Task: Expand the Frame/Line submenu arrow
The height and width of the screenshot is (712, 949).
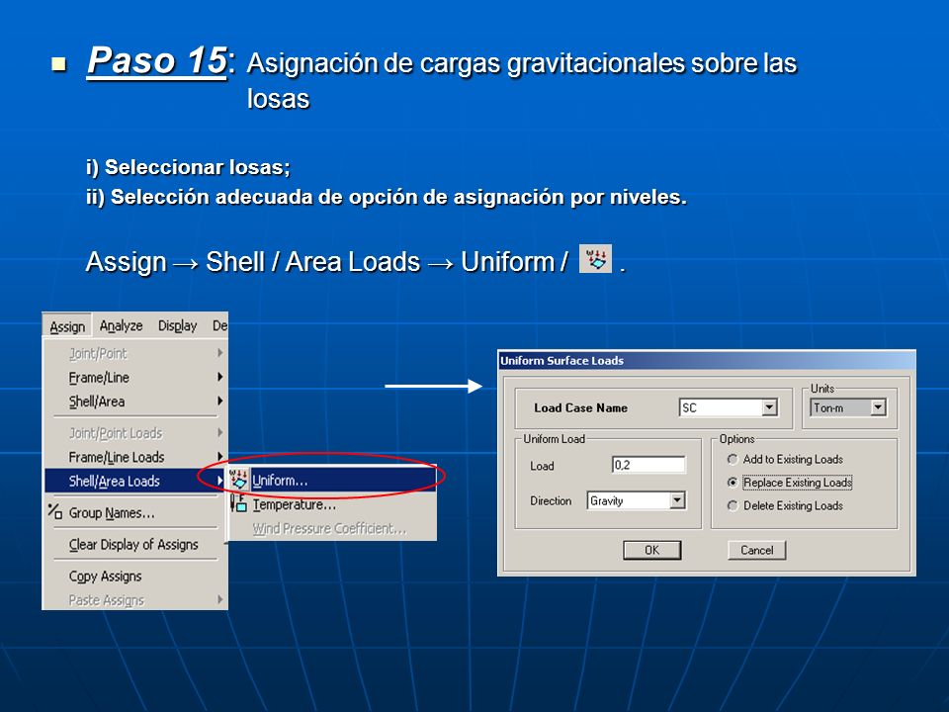Action: pyautogui.click(x=220, y=377)
